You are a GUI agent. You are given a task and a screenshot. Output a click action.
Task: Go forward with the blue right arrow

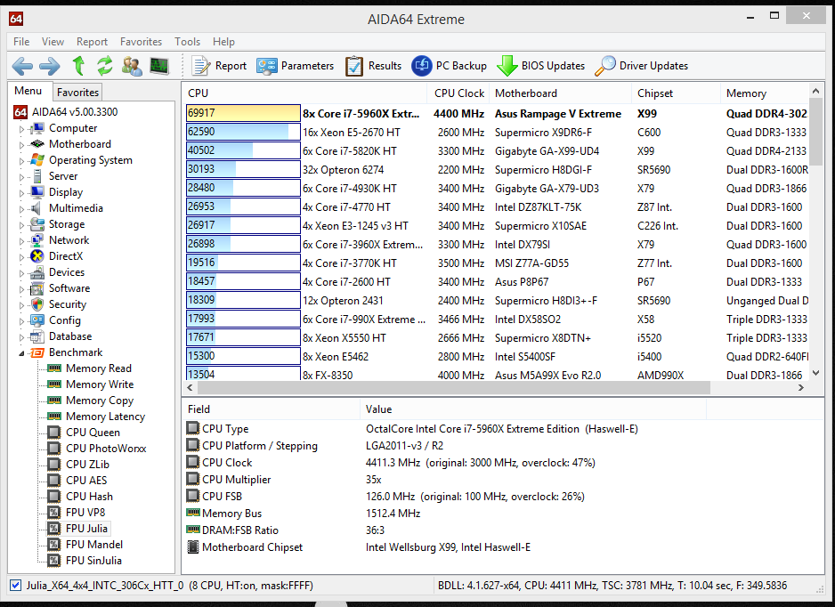click(x=50, y=66)
